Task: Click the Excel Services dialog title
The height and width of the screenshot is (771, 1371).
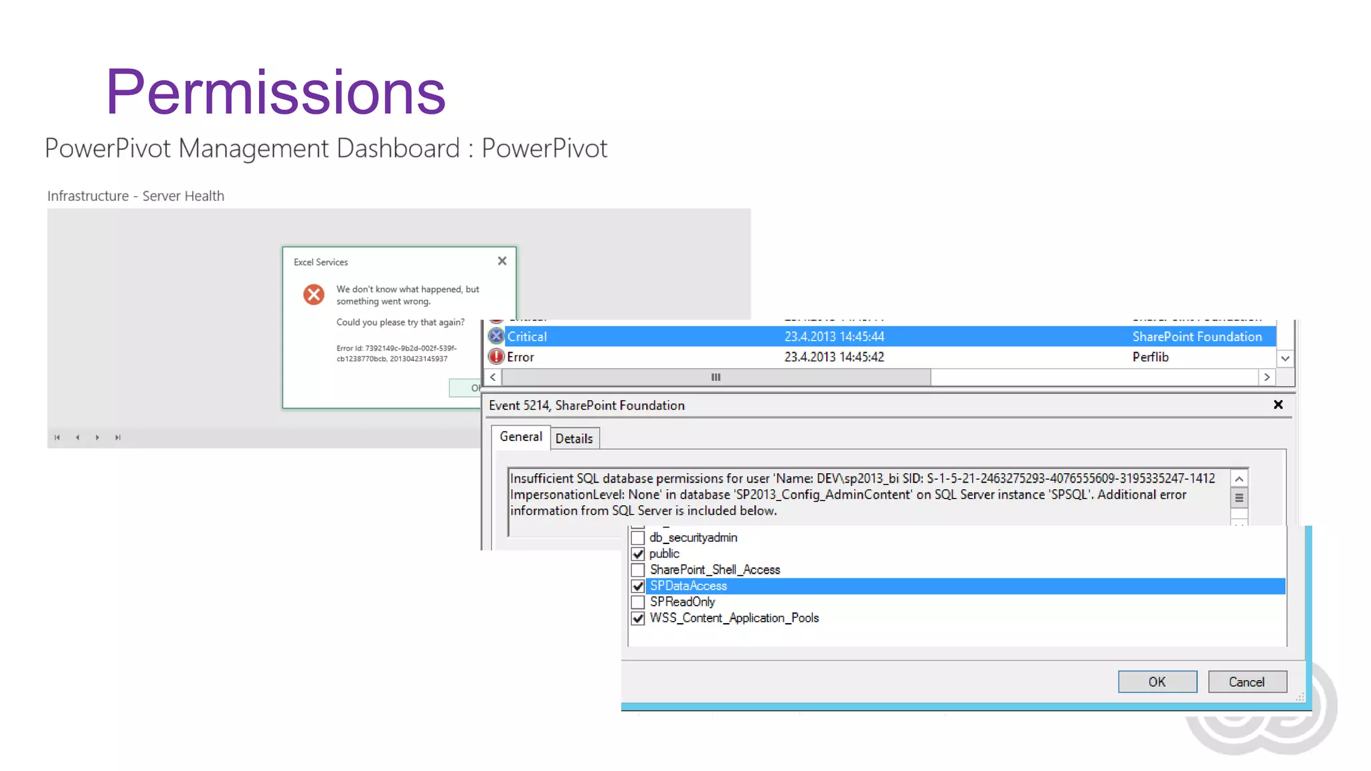Action: tap(321, 262)
